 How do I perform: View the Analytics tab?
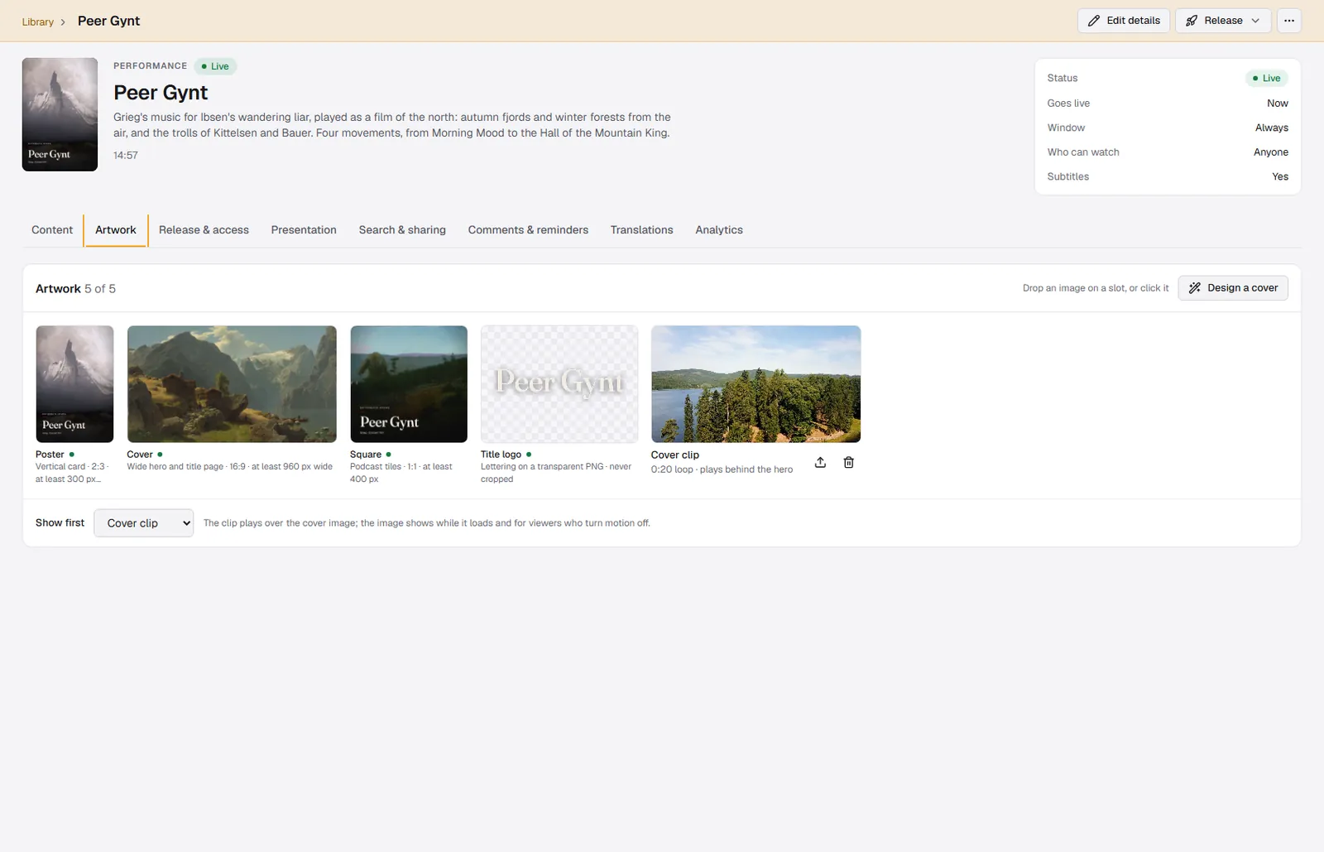click(x=718, y=230)
